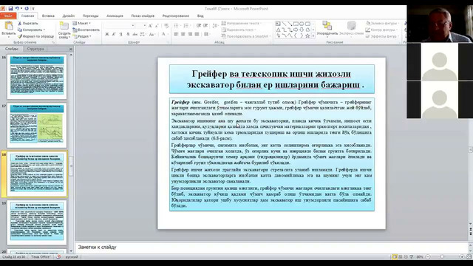473x266 pixels.
Task: Open the Файл tab
Action: pos(8,16)
